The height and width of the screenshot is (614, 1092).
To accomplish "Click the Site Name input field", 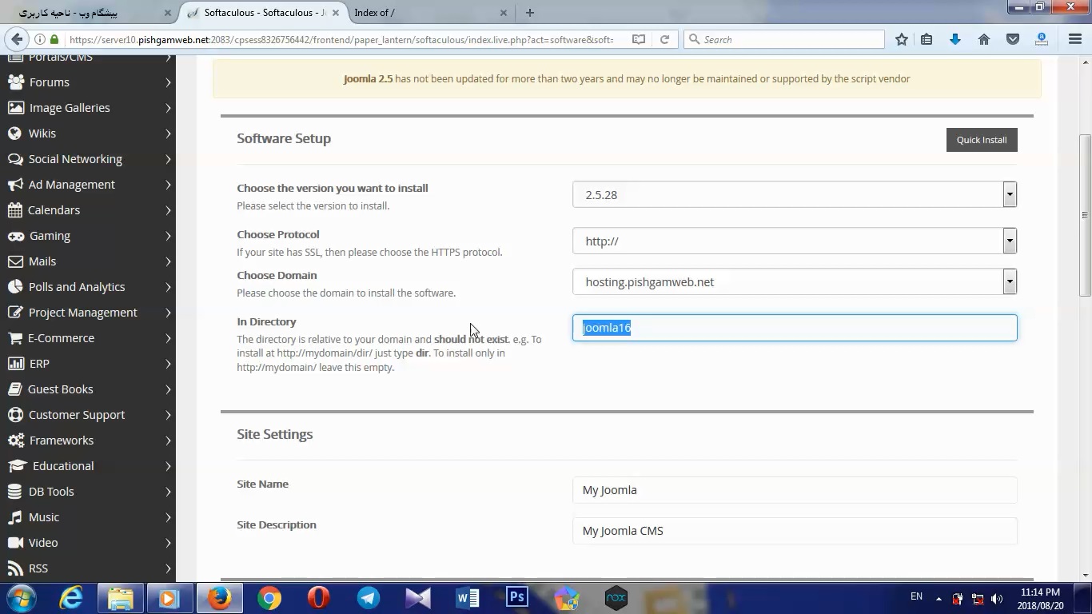I will 795,490.
